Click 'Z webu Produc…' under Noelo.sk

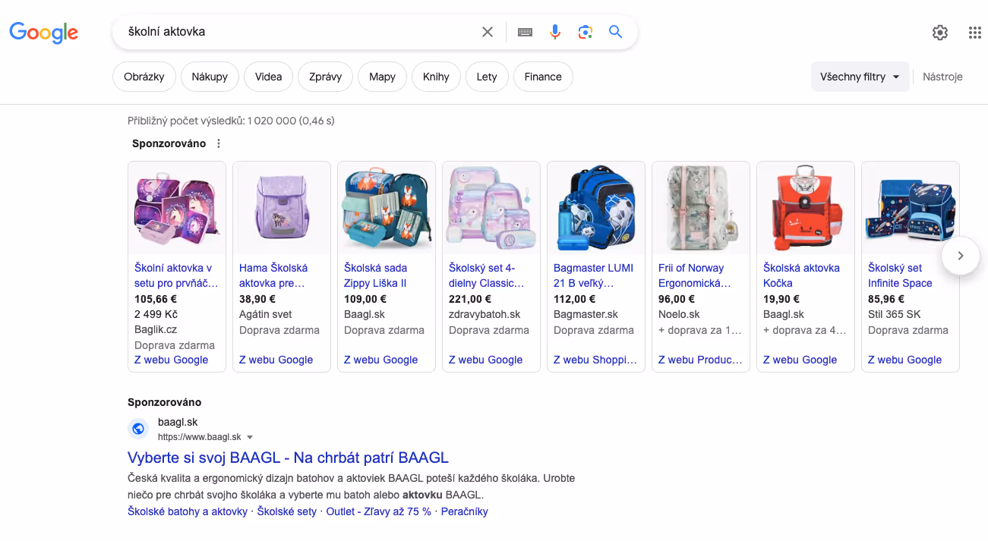coord(700,360)
